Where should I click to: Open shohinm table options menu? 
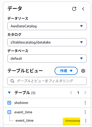pos(85,103)
